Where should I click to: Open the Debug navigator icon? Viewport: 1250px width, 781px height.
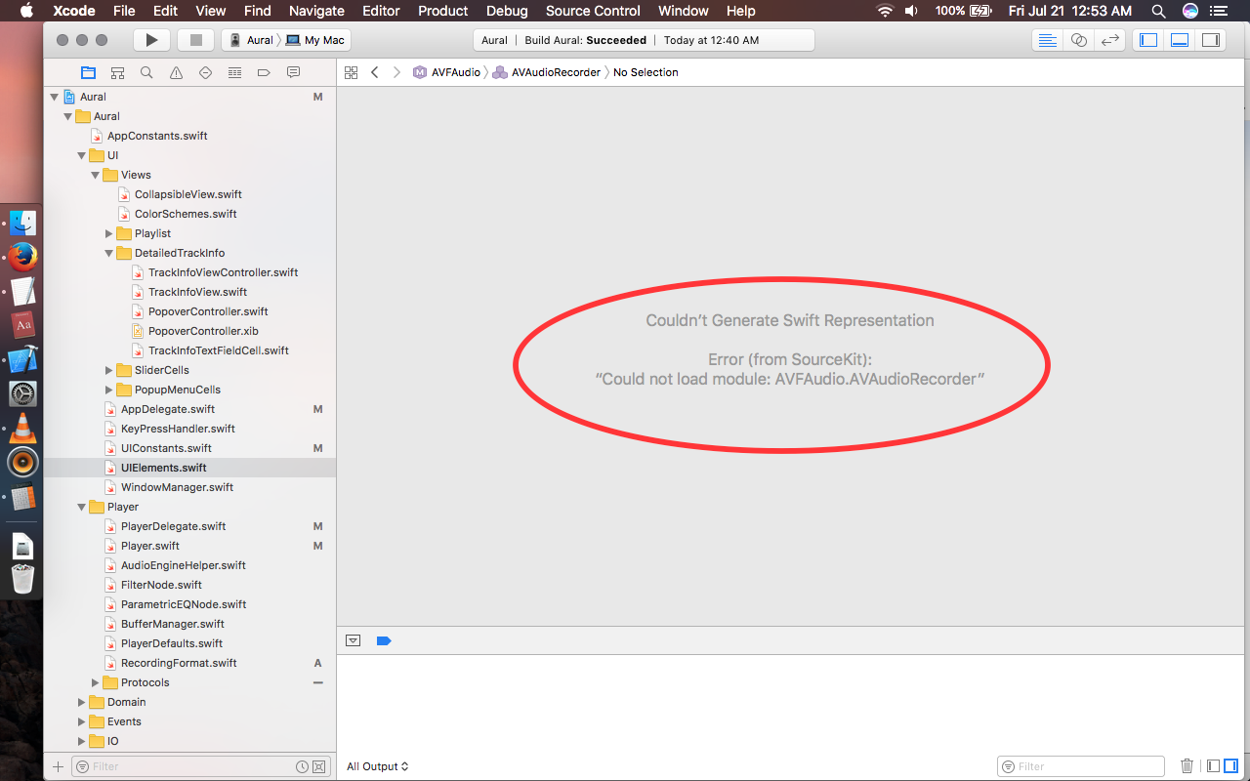(x=234, y=72)
